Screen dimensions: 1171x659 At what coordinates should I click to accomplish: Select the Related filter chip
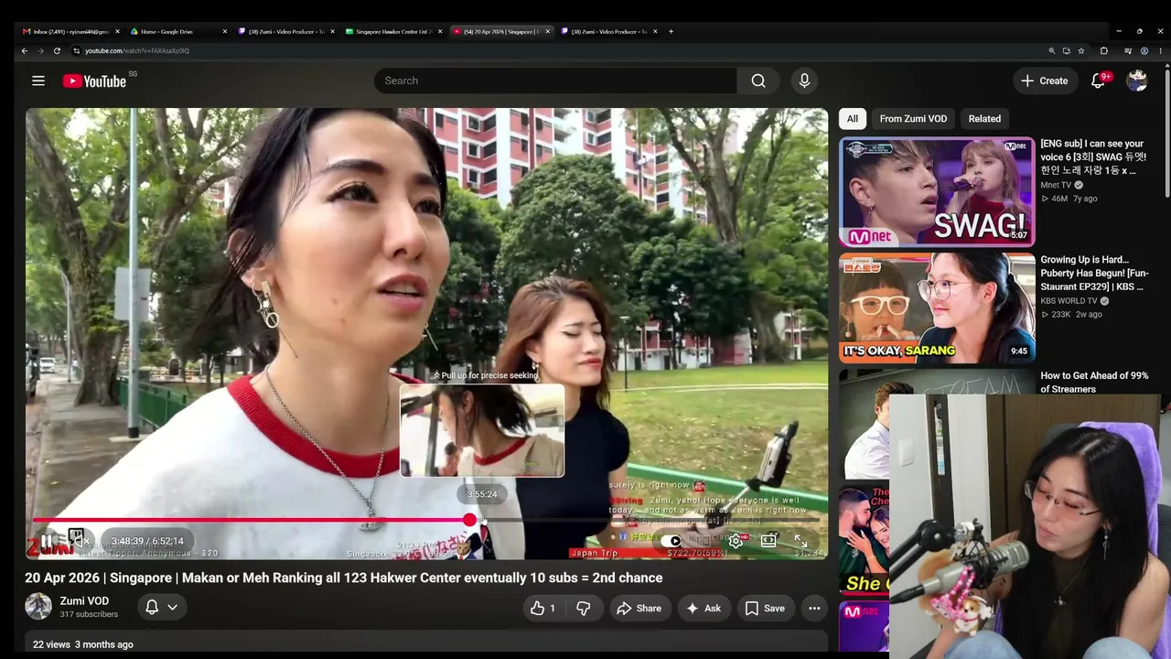(984, 118)
